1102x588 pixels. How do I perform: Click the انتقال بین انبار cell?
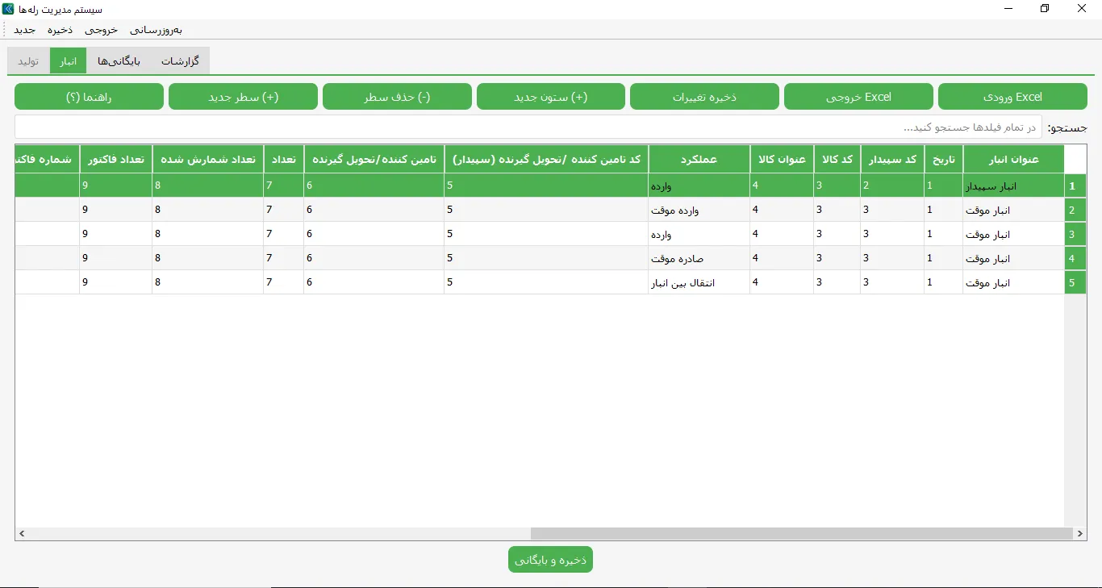(x=699, y=282)
